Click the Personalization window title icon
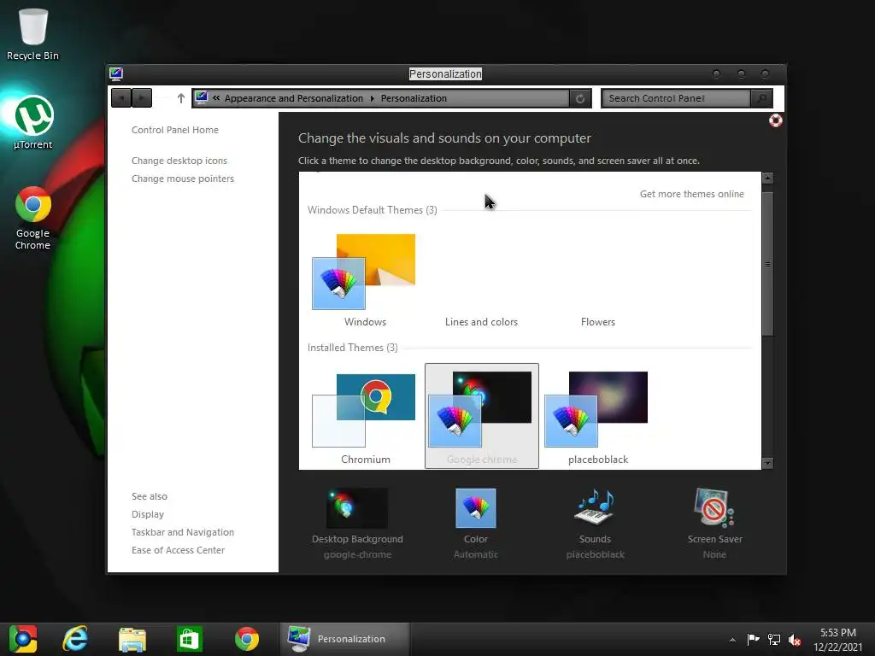The image size is (875, 656). pos(116,73)
